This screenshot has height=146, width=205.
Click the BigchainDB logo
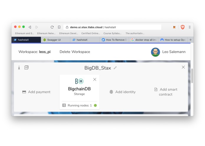[x=79, y=81]
